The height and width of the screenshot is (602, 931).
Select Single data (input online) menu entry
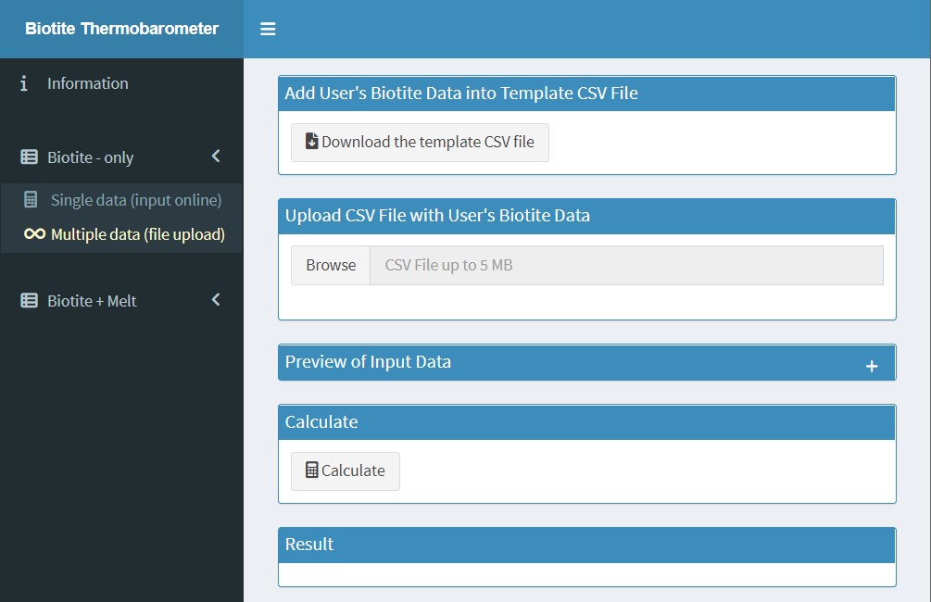136,200
